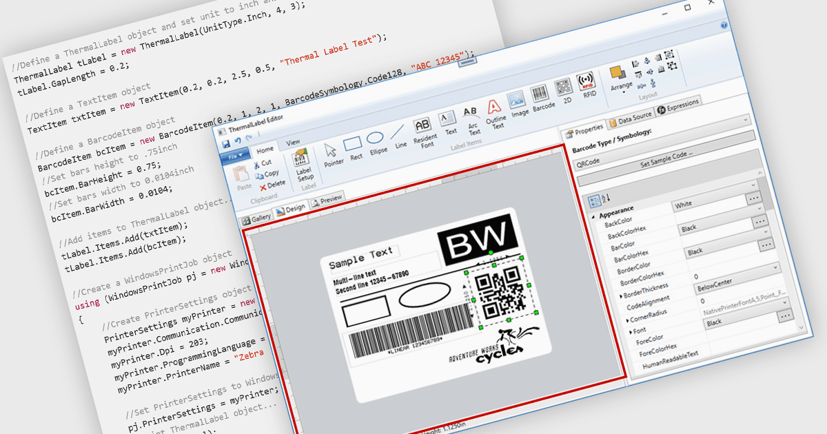Screen dimensions: 827x434
Task: Click the Undo arrow in quick access toolbar
Action: (238, 141)
